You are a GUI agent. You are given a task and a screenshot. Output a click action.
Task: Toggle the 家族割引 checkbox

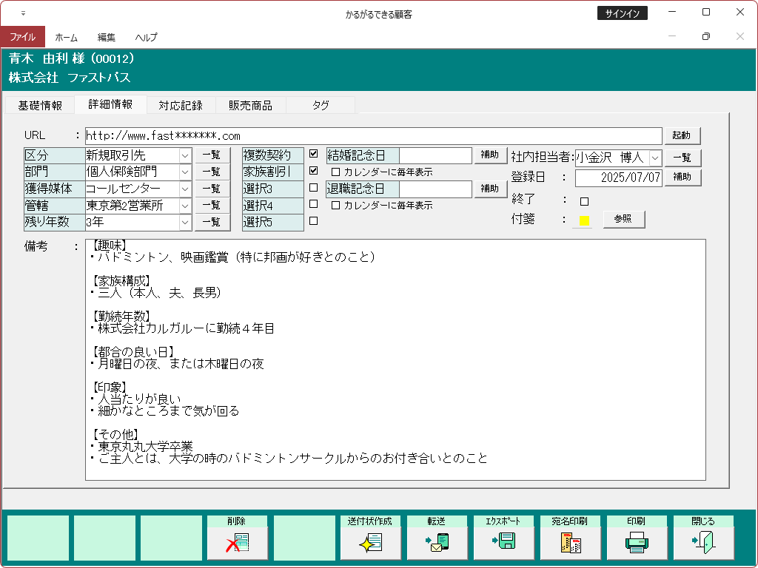pos(314,171)
